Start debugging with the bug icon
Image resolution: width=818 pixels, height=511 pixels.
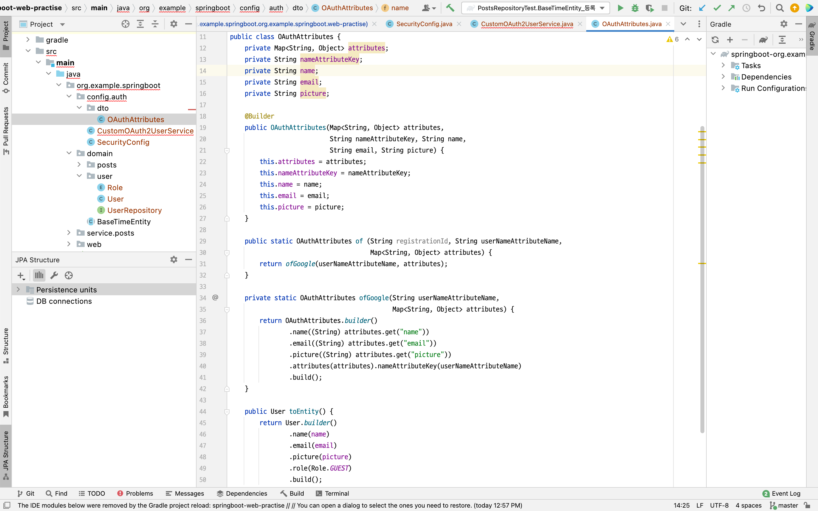[x=635, y=8]
